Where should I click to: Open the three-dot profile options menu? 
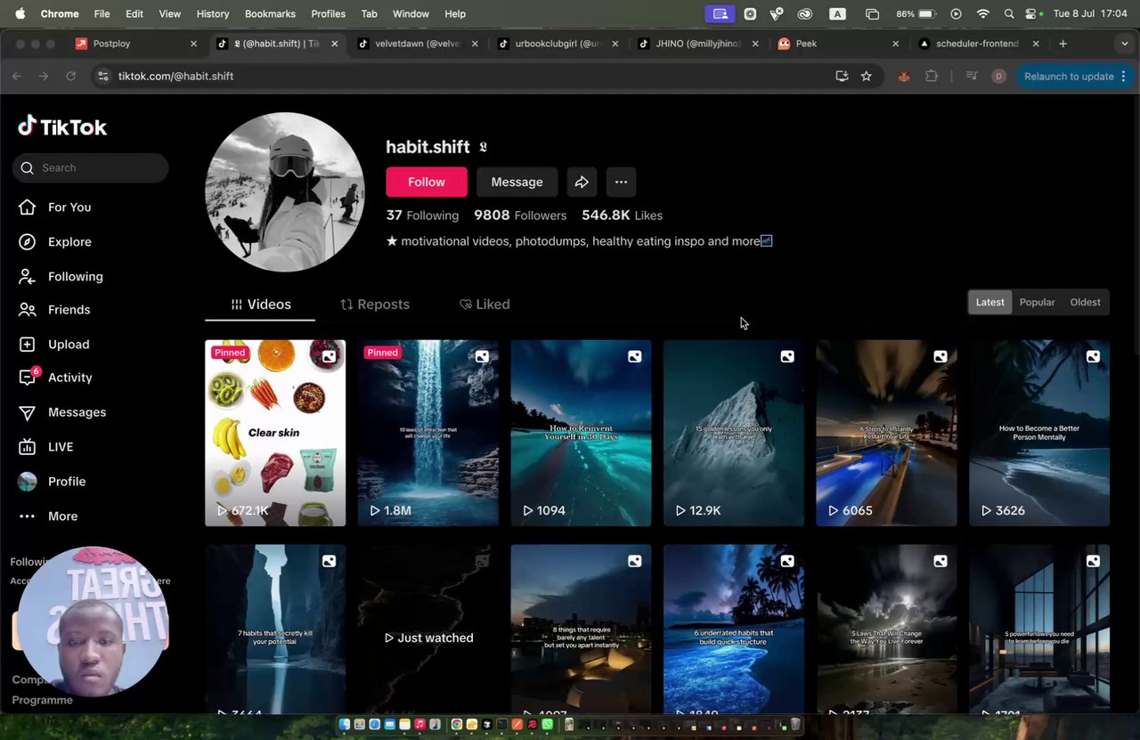coord(621,182)
